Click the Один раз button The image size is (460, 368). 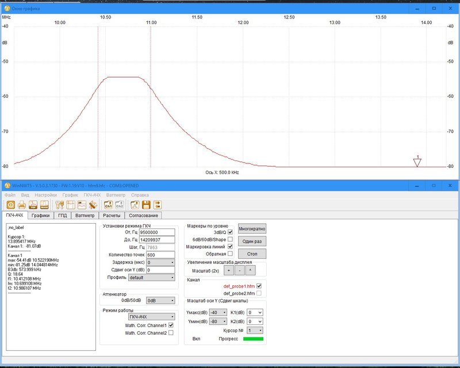(252, 241)
